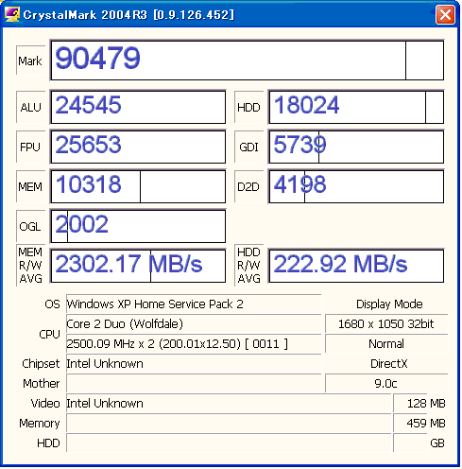Click the empty Memory description field
This screenshot has width=462, height=469.
(229, 423)
